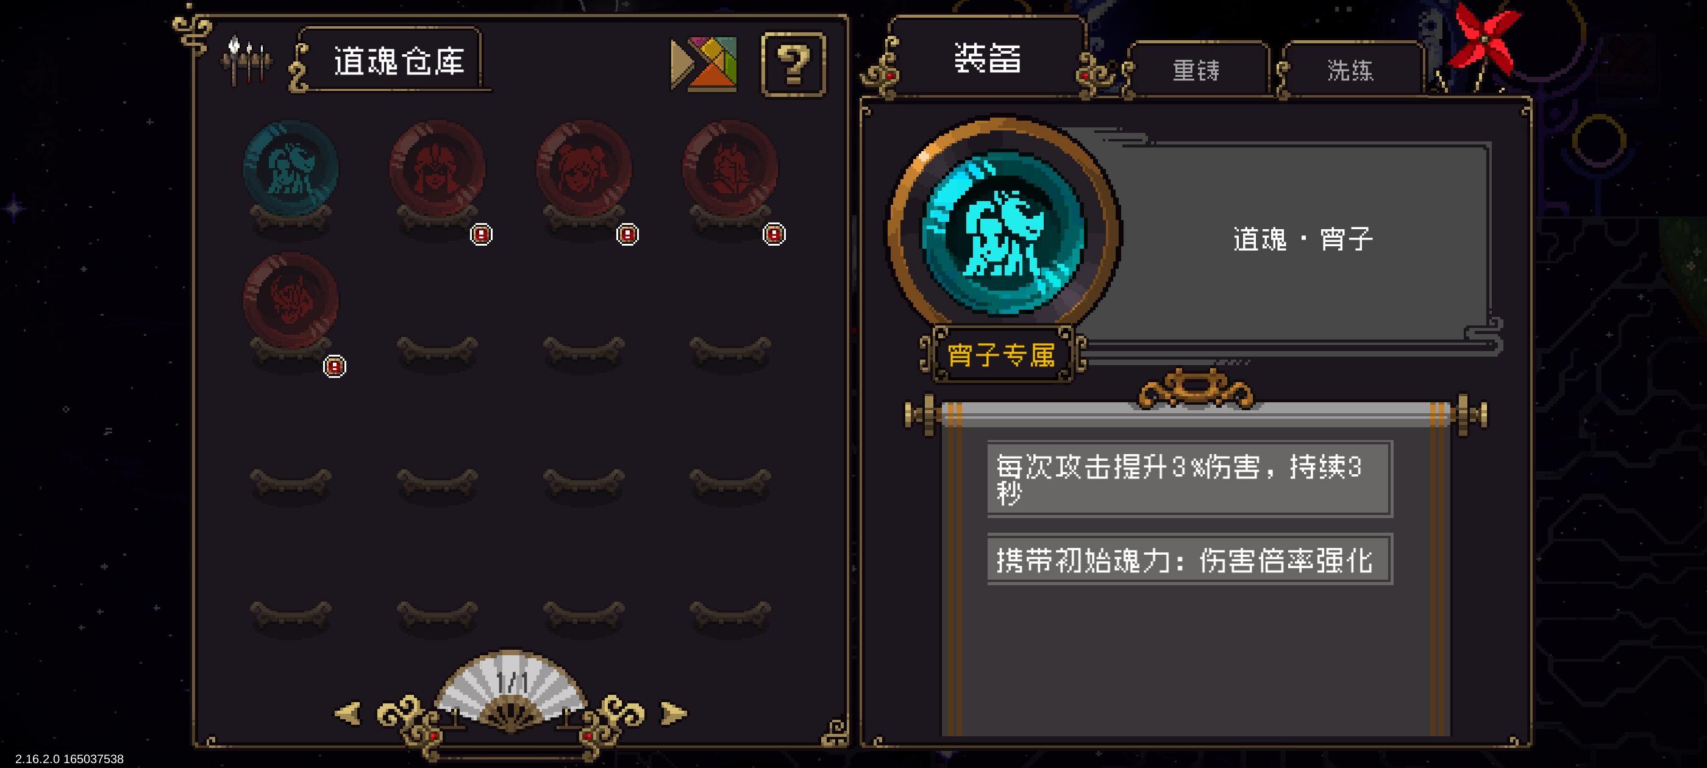Select the red girl-with-hair-buns soul orb

584,168
